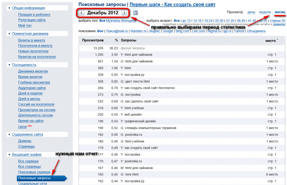Viewport: 287px width, 185px height.
Task: Open Динамика визитов report
Action: tap(33, 71)
